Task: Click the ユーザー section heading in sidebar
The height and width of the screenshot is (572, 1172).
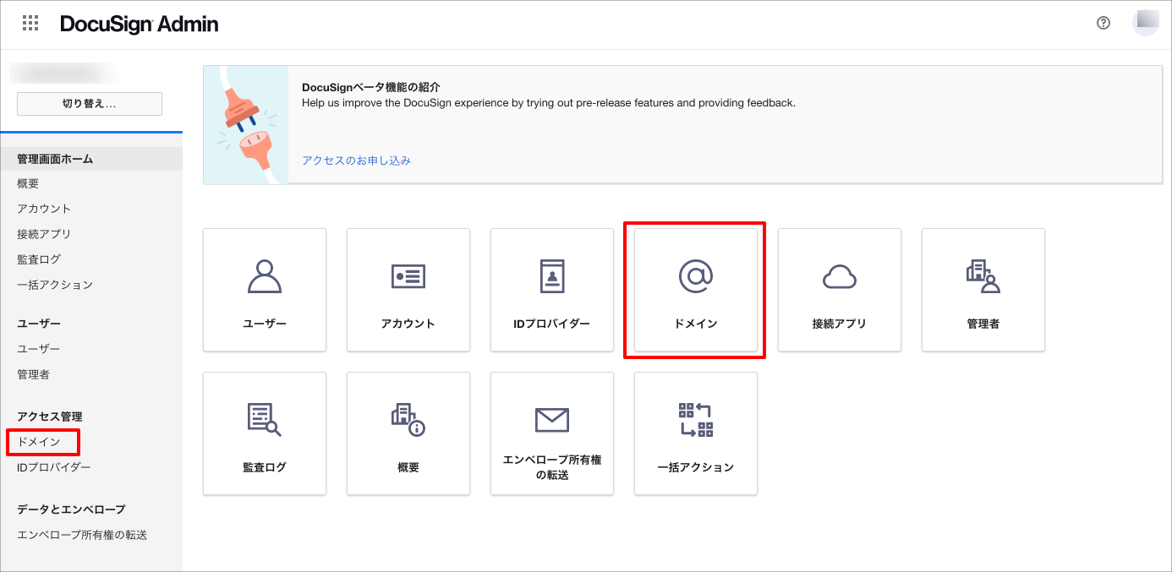Action: coord(39,324)
